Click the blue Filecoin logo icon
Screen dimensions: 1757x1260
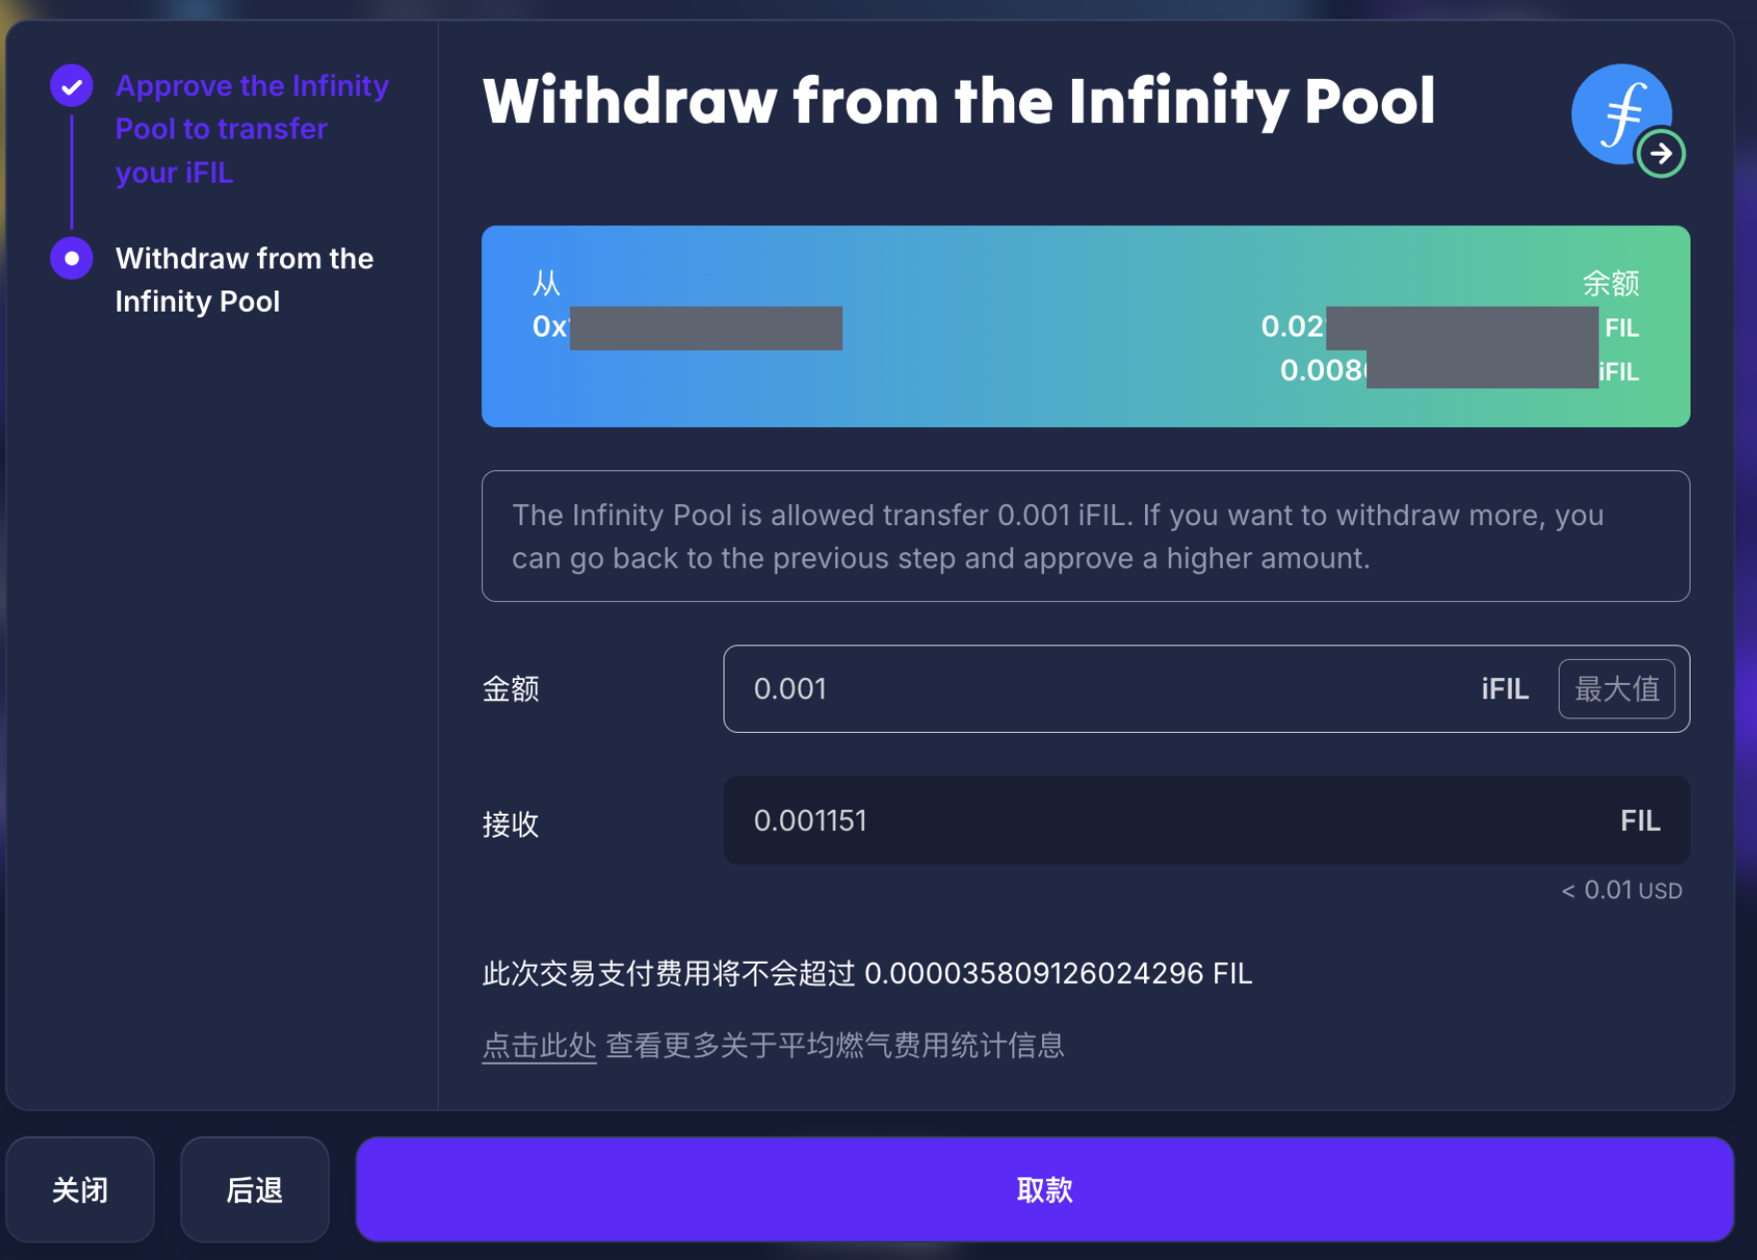click(x=1621, y=113)
